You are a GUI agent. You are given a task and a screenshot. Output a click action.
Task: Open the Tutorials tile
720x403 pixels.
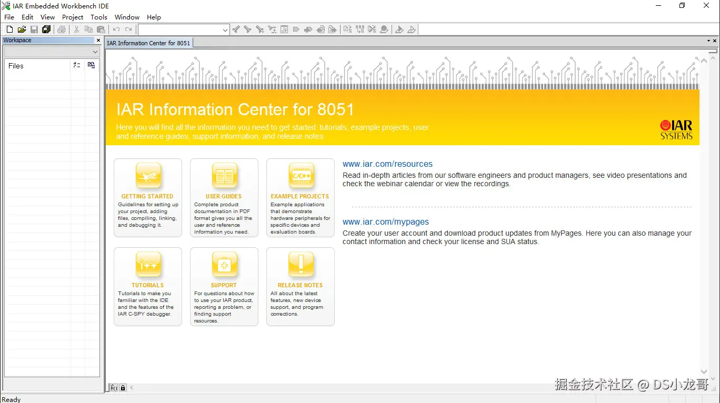coord(148,287)
